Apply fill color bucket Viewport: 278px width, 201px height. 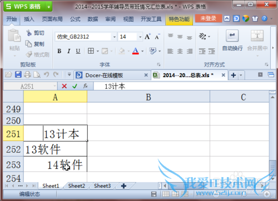click(x=122, y=51)
